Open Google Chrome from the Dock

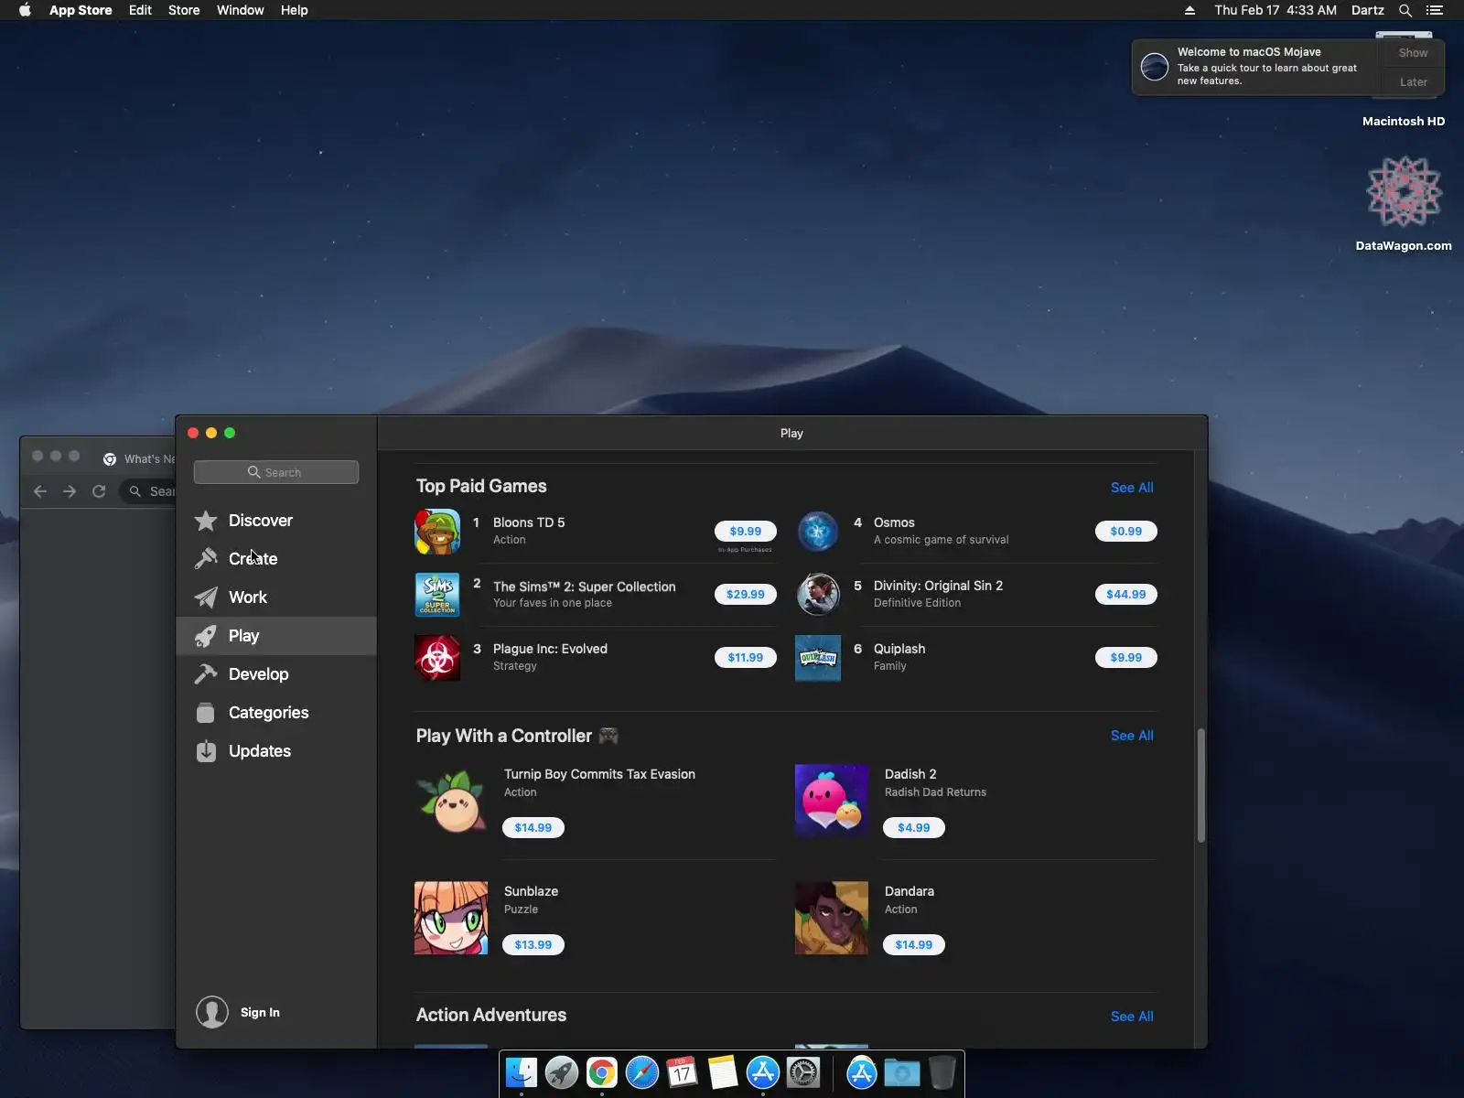[x=602, y=1072]
